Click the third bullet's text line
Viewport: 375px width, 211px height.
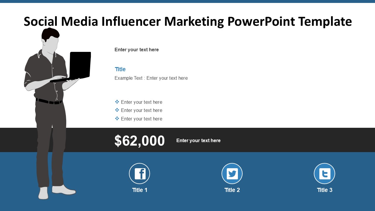tap(142, 119)
